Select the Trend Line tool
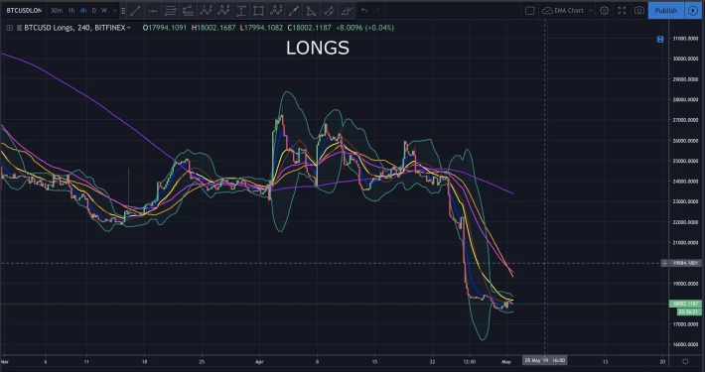 point(135,11)
